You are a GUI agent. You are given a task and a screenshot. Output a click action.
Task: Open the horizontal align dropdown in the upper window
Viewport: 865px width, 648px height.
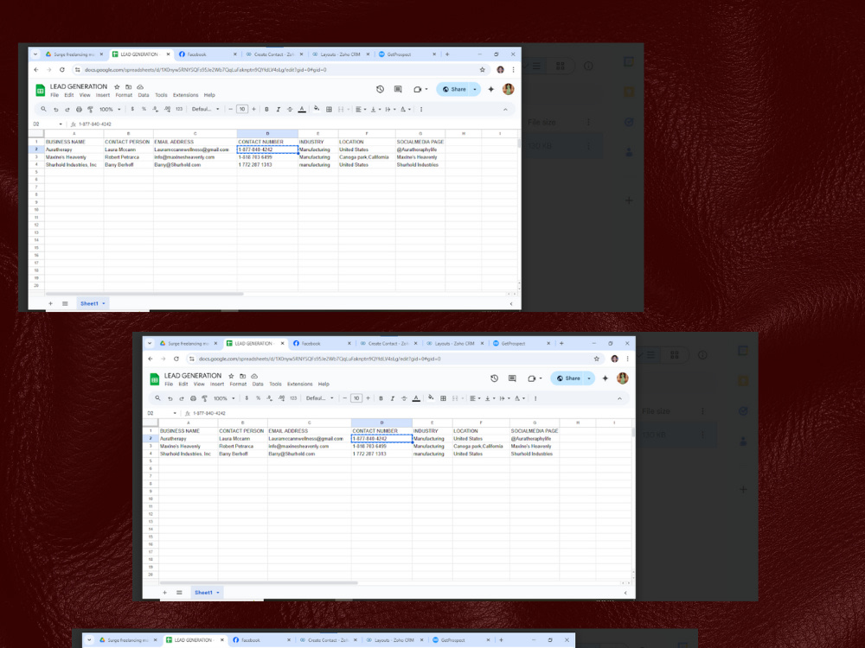pos(360,109)
